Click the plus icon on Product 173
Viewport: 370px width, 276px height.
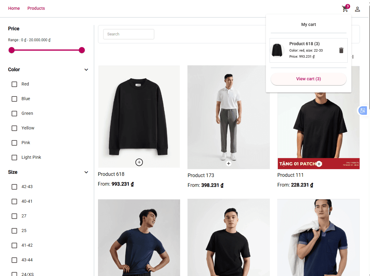coord(228,163)
